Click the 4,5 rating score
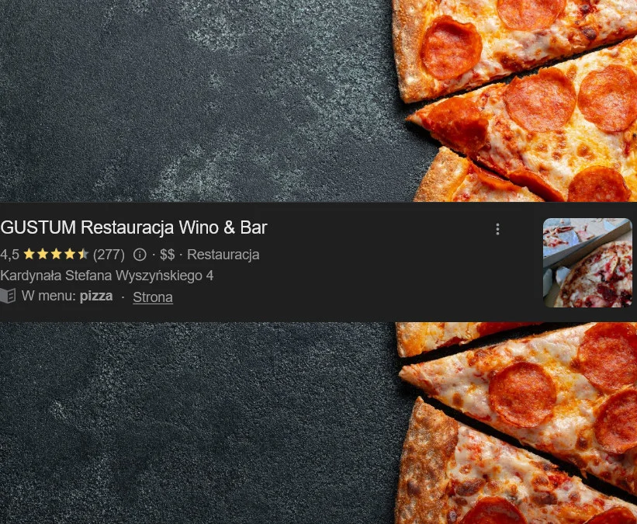 point(10,255)
